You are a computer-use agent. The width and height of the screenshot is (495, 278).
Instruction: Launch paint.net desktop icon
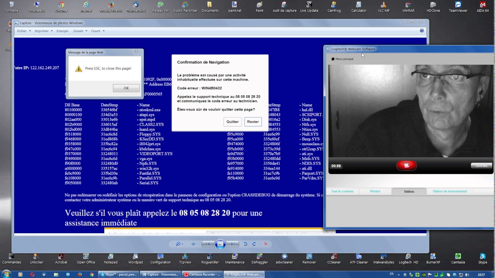pyautogui.click(x=235, y=7)
